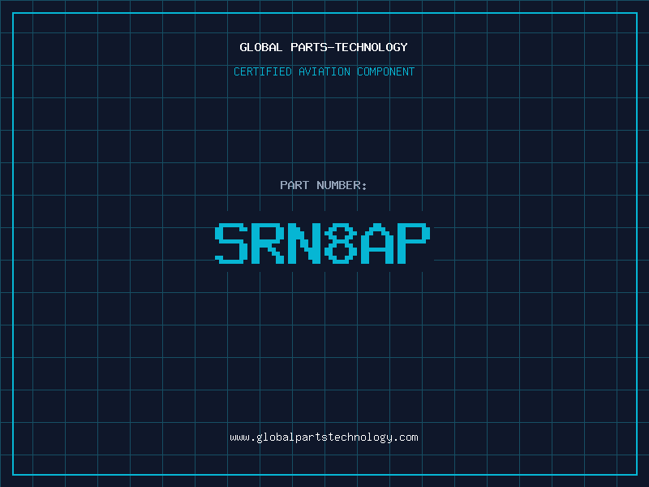Click the PART NUMBER: label

324,185
